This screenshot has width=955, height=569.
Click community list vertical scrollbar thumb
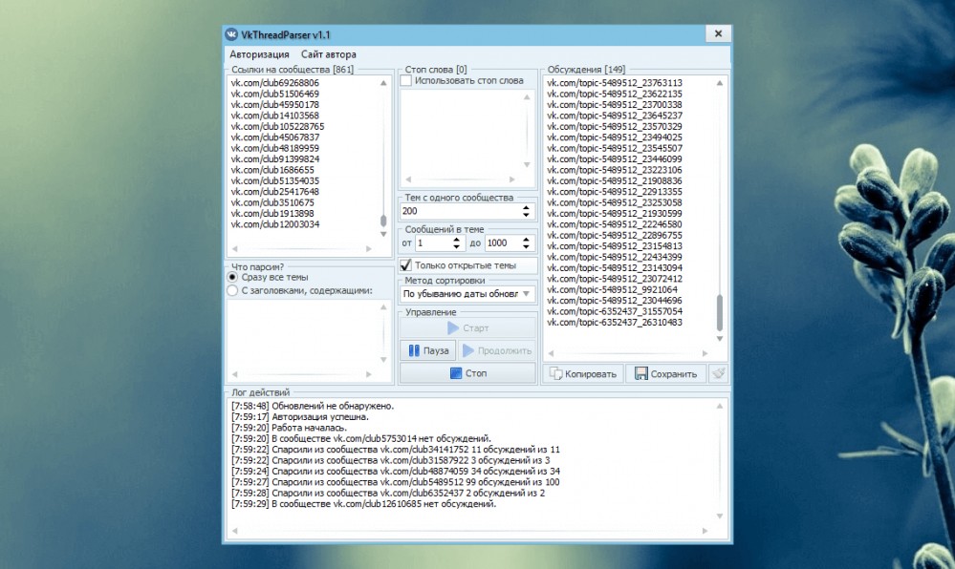[x=383, y=221]
